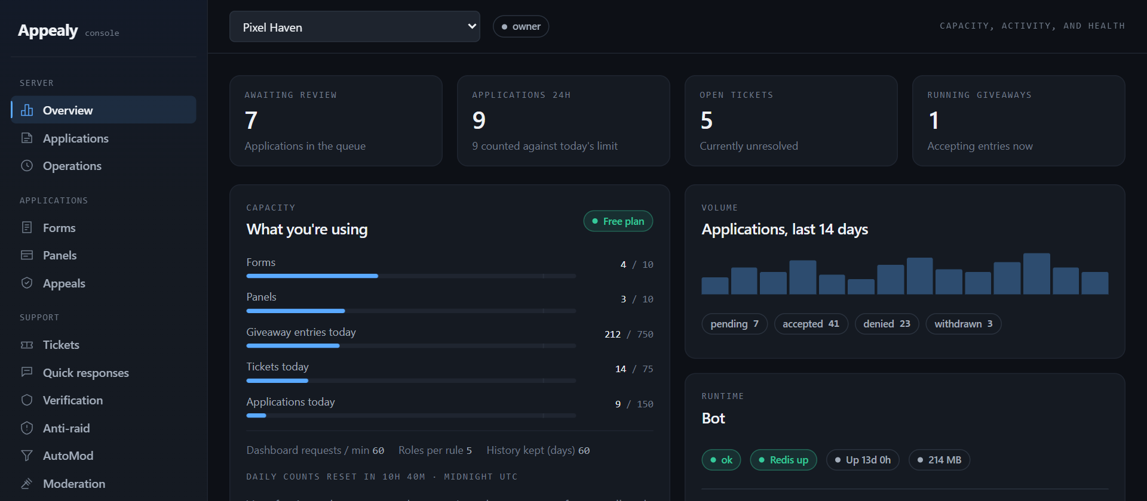Click the Moderation gavel icon
This screenshot has height=501, width=1147.
[x=27, y=484]
